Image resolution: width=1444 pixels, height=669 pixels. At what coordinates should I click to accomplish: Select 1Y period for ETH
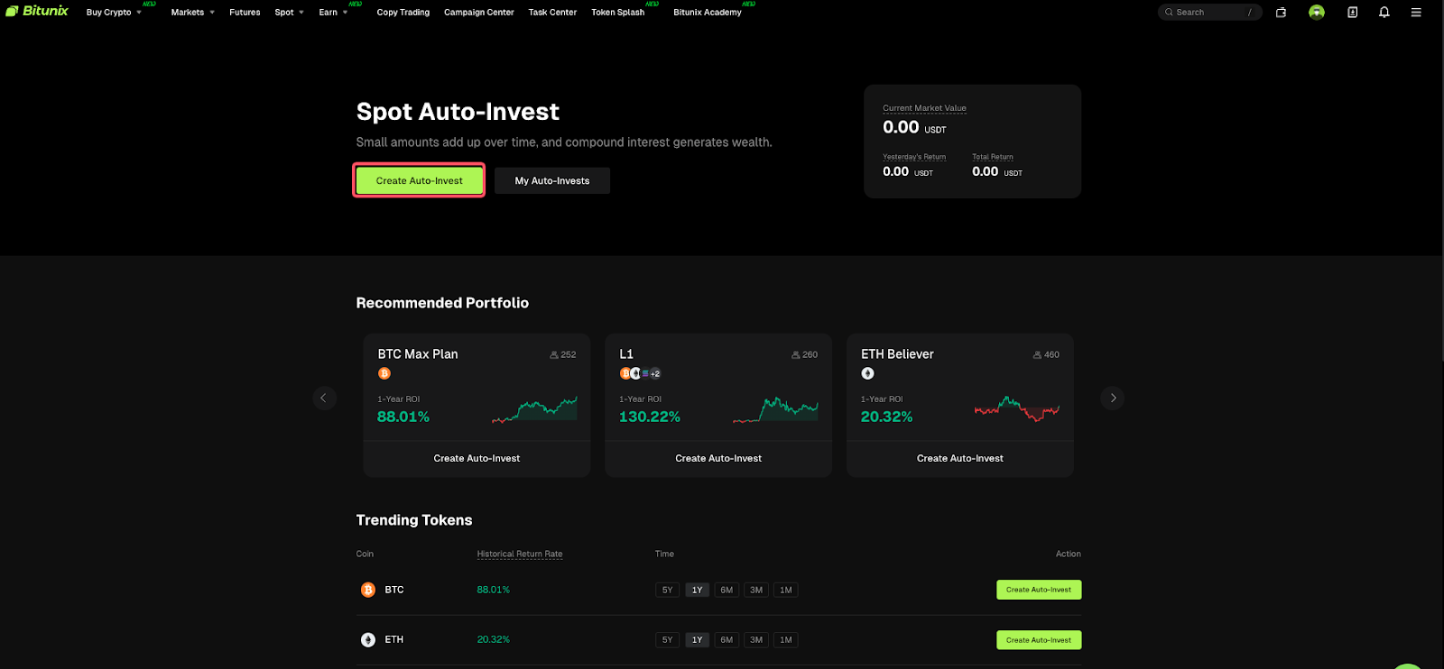tap(697, 640)
